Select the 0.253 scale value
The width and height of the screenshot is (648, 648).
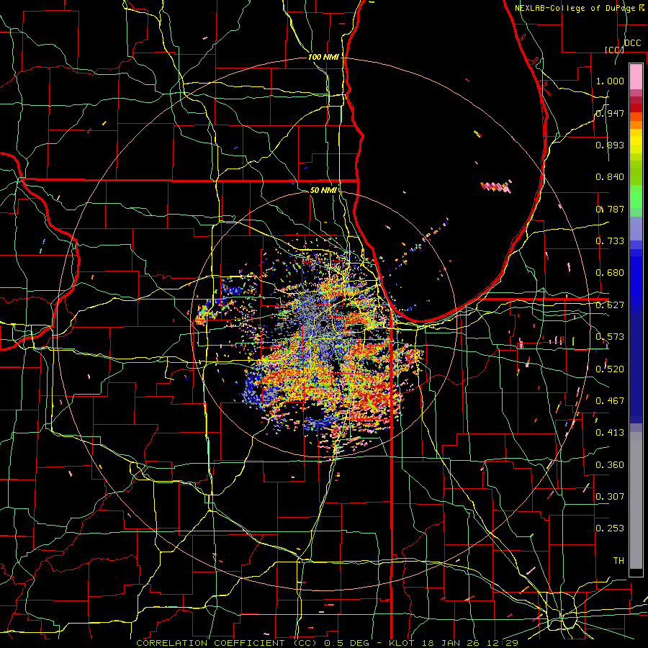click(x=610, y=528)
